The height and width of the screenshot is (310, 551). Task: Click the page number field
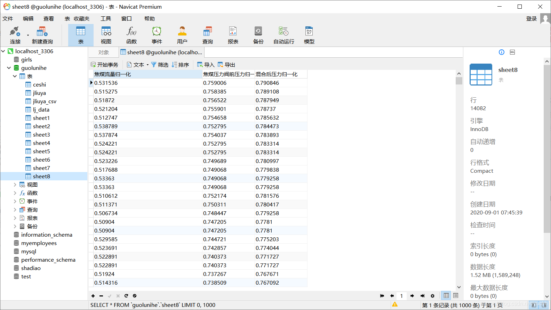point(401,296)
